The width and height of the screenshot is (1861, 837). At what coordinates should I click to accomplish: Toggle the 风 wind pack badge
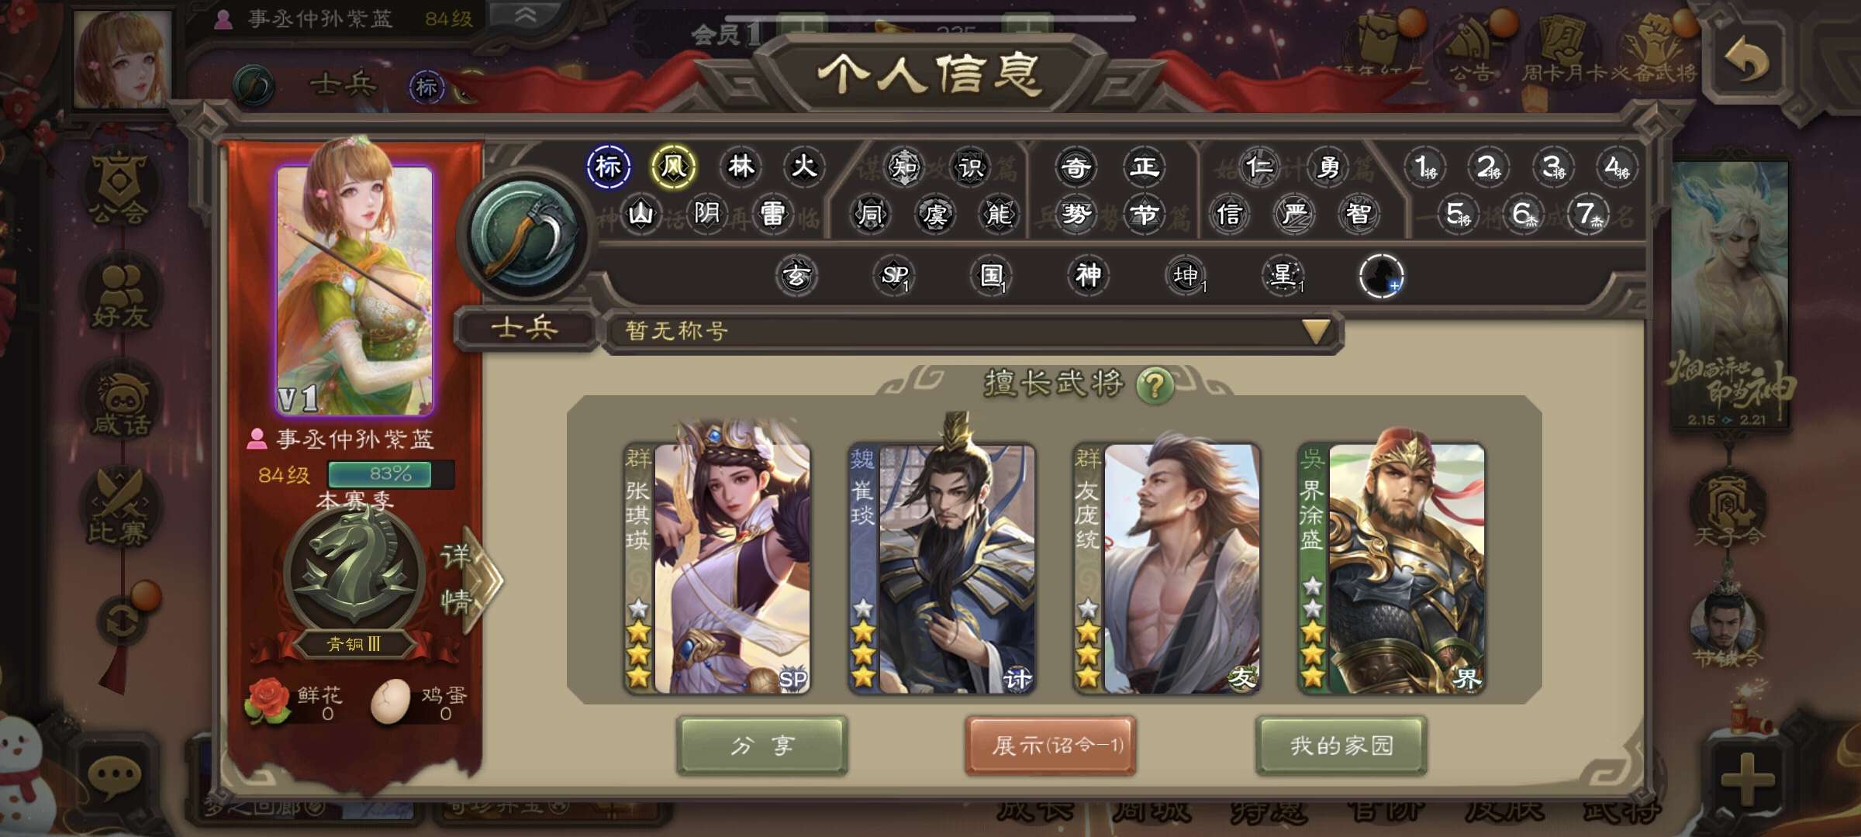(673, 166)
